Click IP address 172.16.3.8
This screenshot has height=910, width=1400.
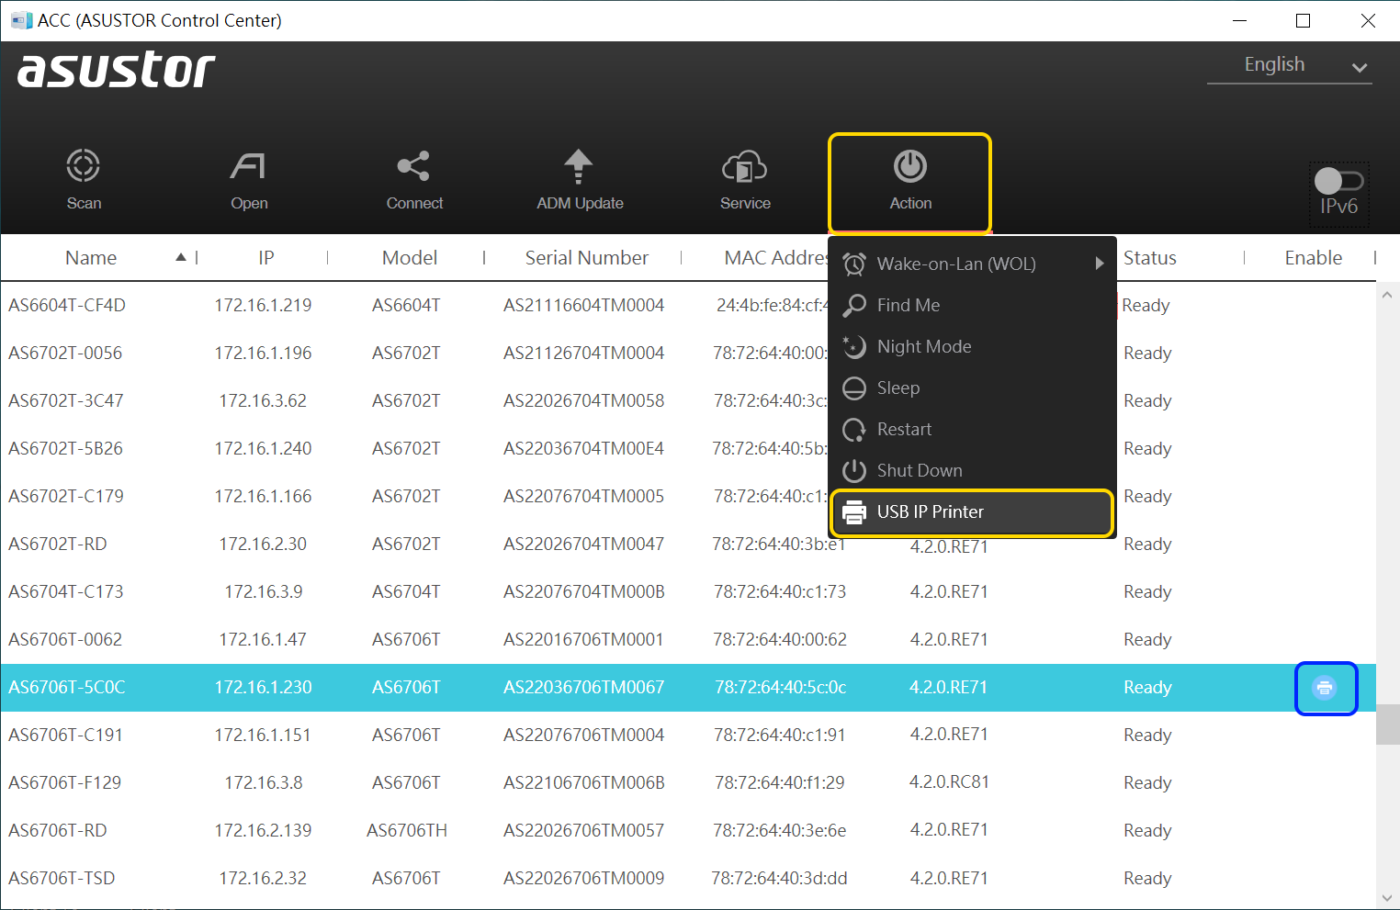pyautogui.click(x=264, y=783)
